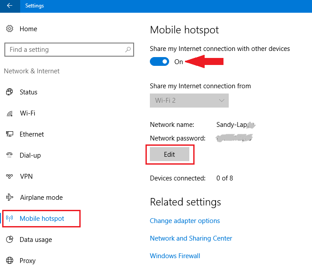The height and width of the screenshot is (270, 312).
Task: Click the Proxy globe icon
Action: 10,261
